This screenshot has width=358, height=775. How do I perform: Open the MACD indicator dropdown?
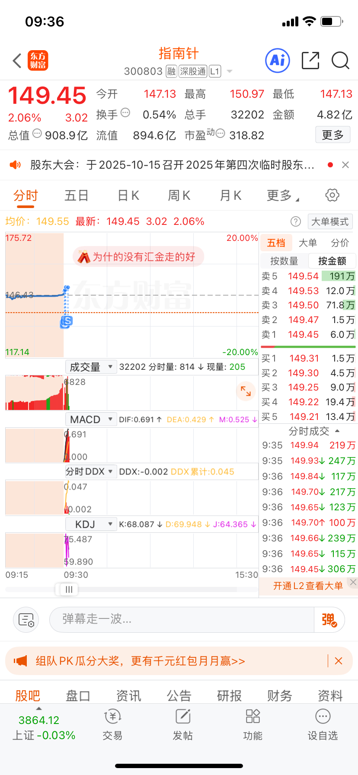click(91, 420)
